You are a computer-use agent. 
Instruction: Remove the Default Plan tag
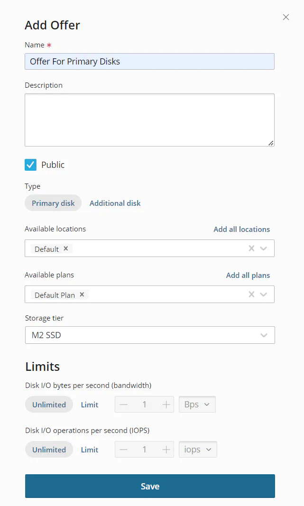81,294
